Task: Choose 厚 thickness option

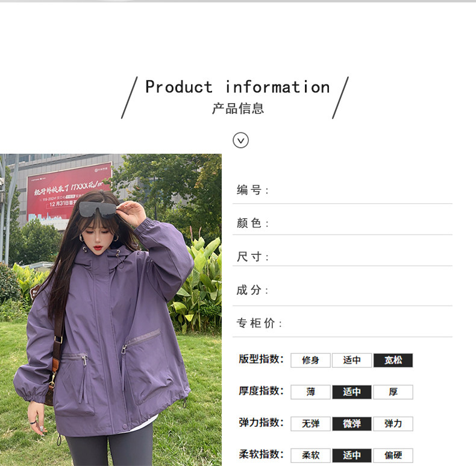Action: (x=393, y=392)
